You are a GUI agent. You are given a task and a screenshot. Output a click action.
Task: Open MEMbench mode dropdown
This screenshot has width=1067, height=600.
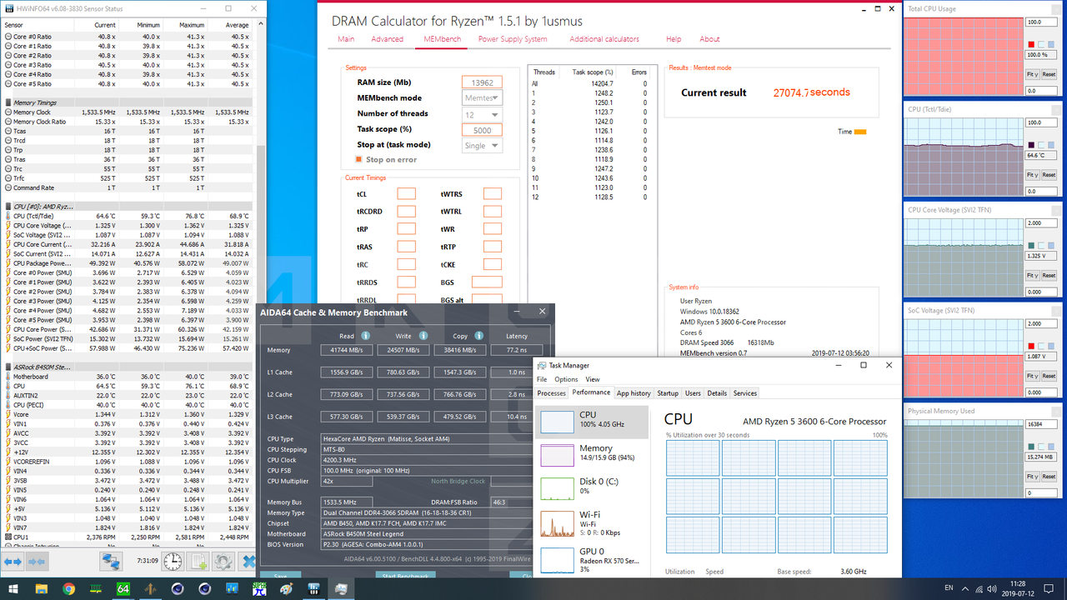[x=483, y=97]
